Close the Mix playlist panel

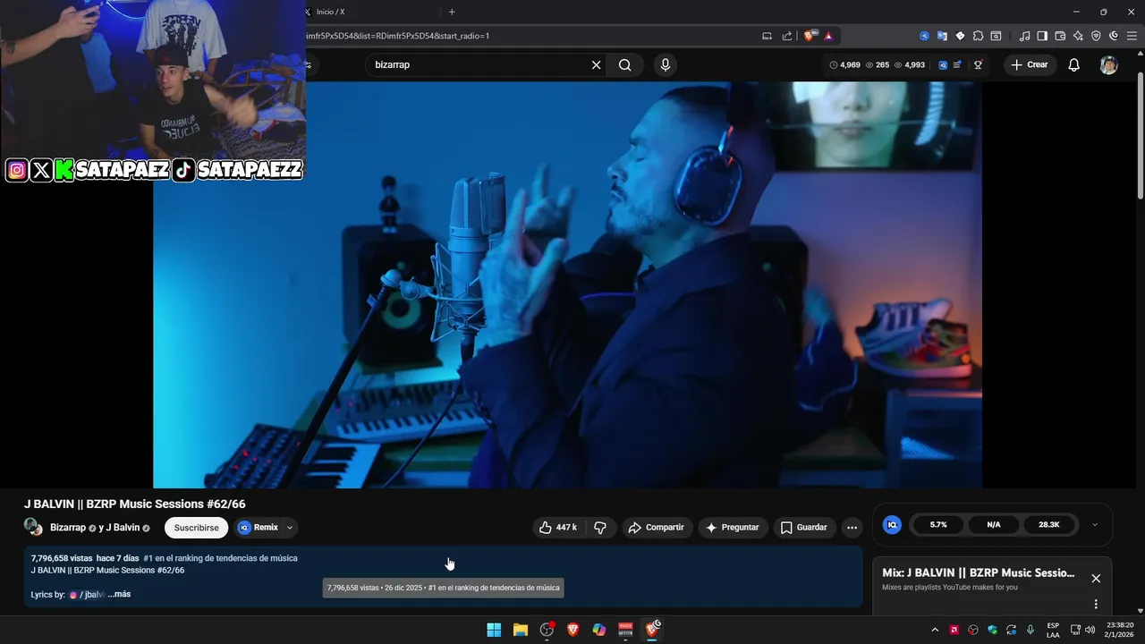click(1096, 579)
